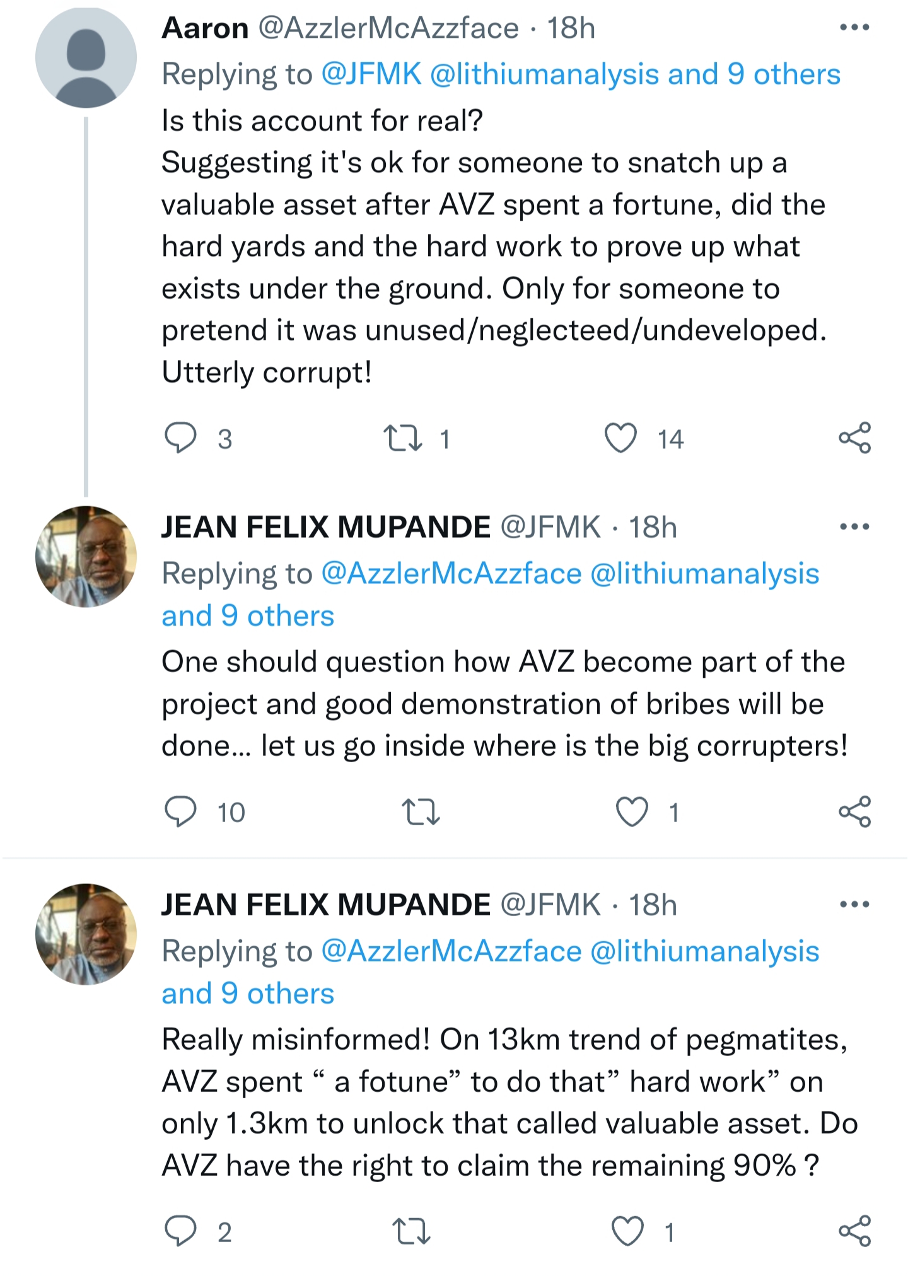This screenshot has width=908, height=1276.
Task: Retweet Aaron's tweet about AVZ
Action: pyautogui.click(x=403, y=438)
